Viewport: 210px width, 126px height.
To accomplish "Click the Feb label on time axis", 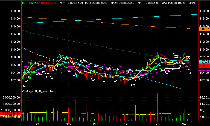I will pyautogui.click(x=157, y=124).
